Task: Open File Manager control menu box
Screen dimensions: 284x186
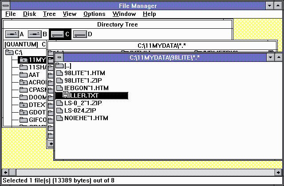Action: (x=6, y=6)
